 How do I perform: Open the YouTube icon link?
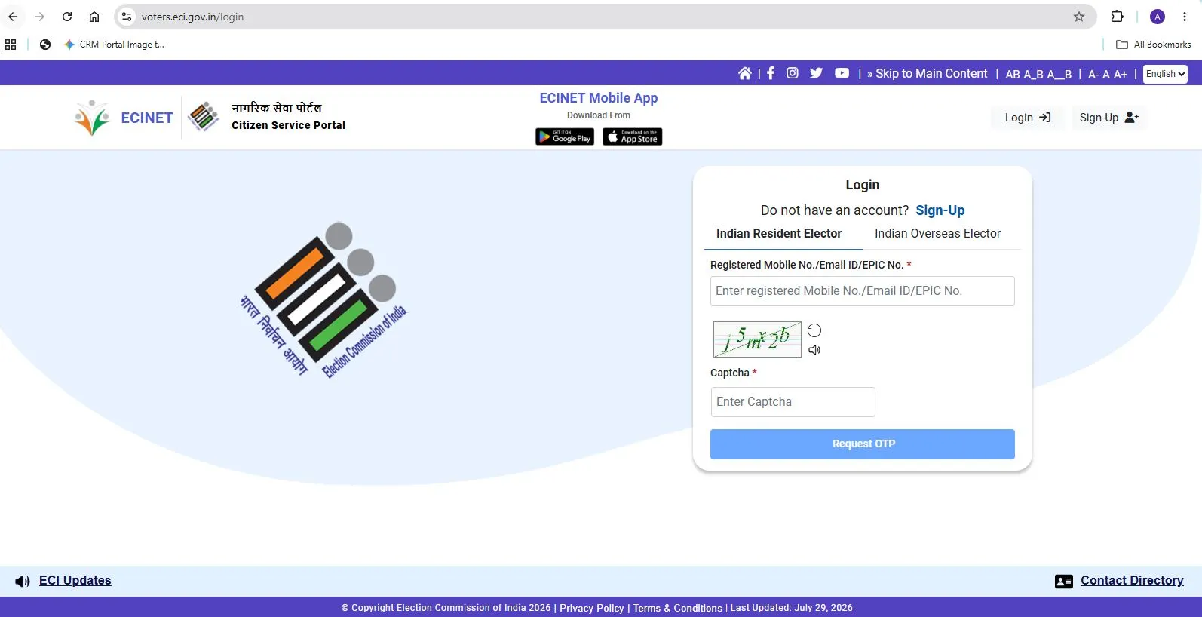coord(842,73)
